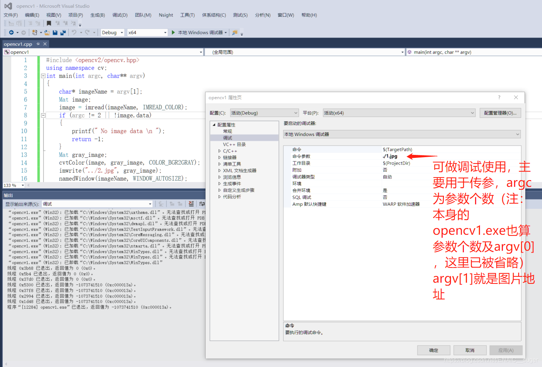The height and width of the screenshot is (367, 542).
Task: Open the Debug configuration dropdown in toolbar
Action: [x=112, y=33]
